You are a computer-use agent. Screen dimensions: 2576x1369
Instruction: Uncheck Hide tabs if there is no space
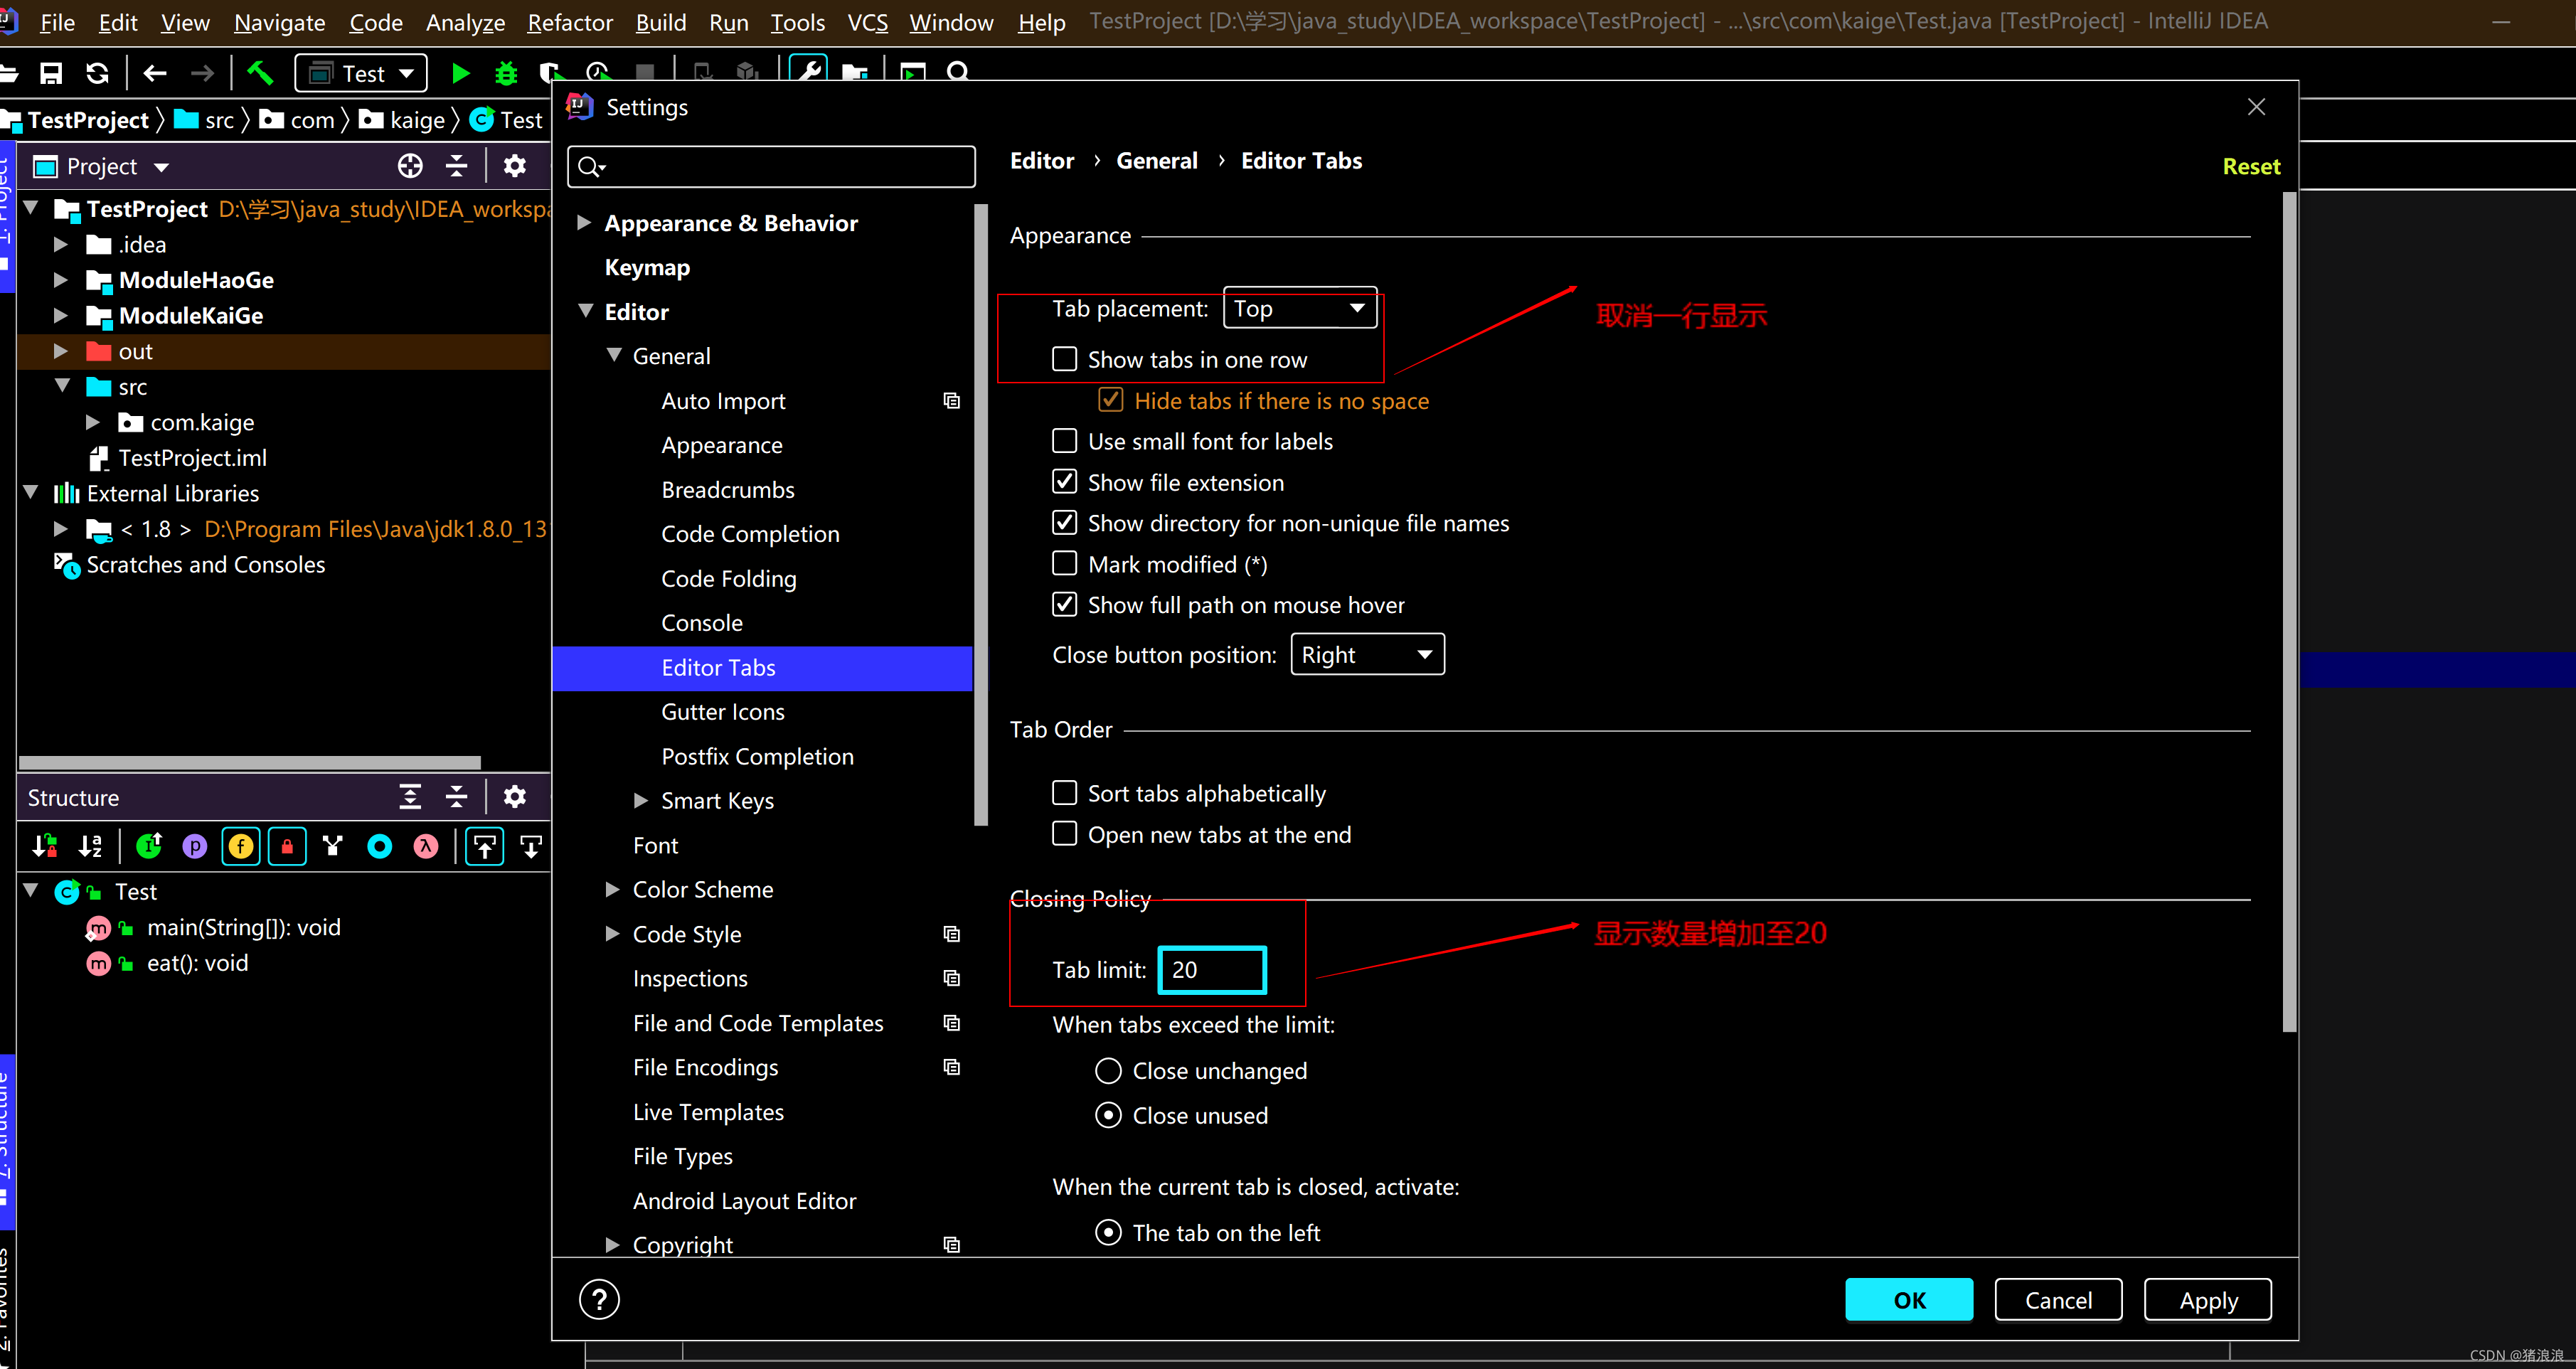1110,400
